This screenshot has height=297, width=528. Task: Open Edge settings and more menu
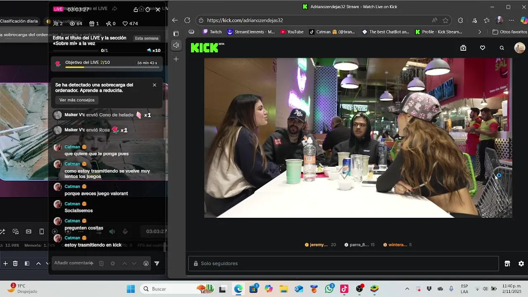pos(511,20)
